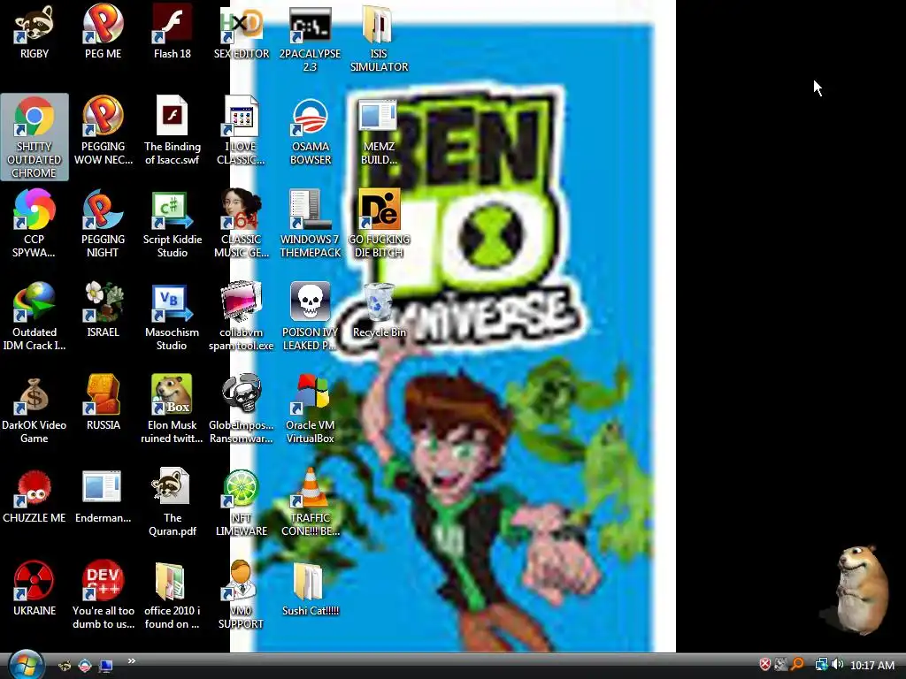The height and width of the screenshot is (679, 906).
Task: Select the collabvm spam tool.exe icon
Action: [x=241, y=317]
